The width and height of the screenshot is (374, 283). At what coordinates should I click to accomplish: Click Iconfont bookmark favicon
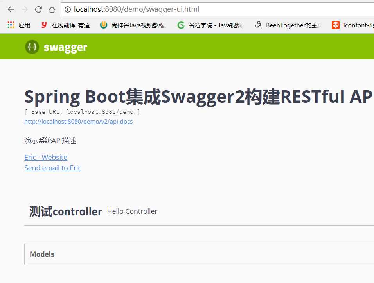(336, 25)
